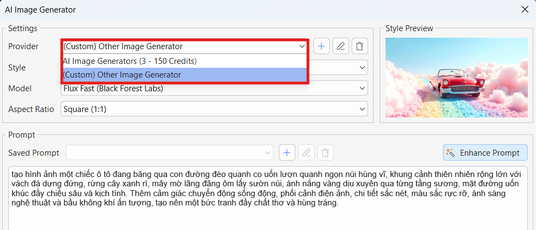Click the Provider field label
This screenshot has width=536, height=230.
tap(23, 46)
